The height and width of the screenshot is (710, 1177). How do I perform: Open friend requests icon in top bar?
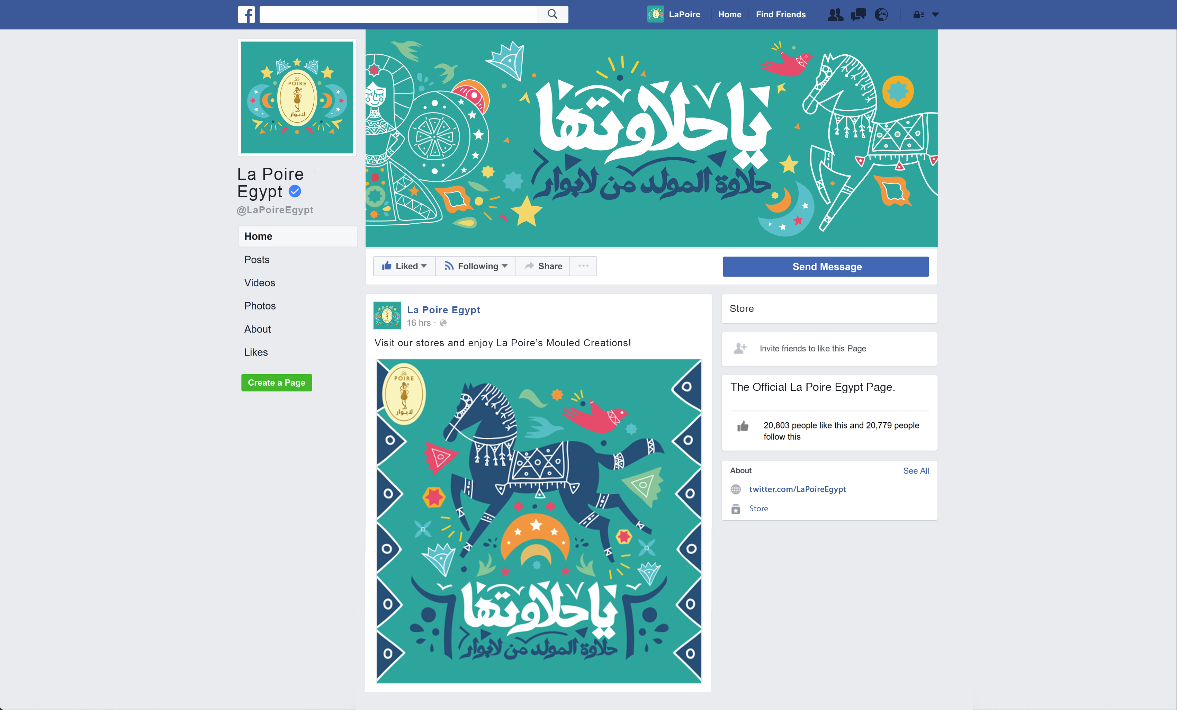(835, 15)
